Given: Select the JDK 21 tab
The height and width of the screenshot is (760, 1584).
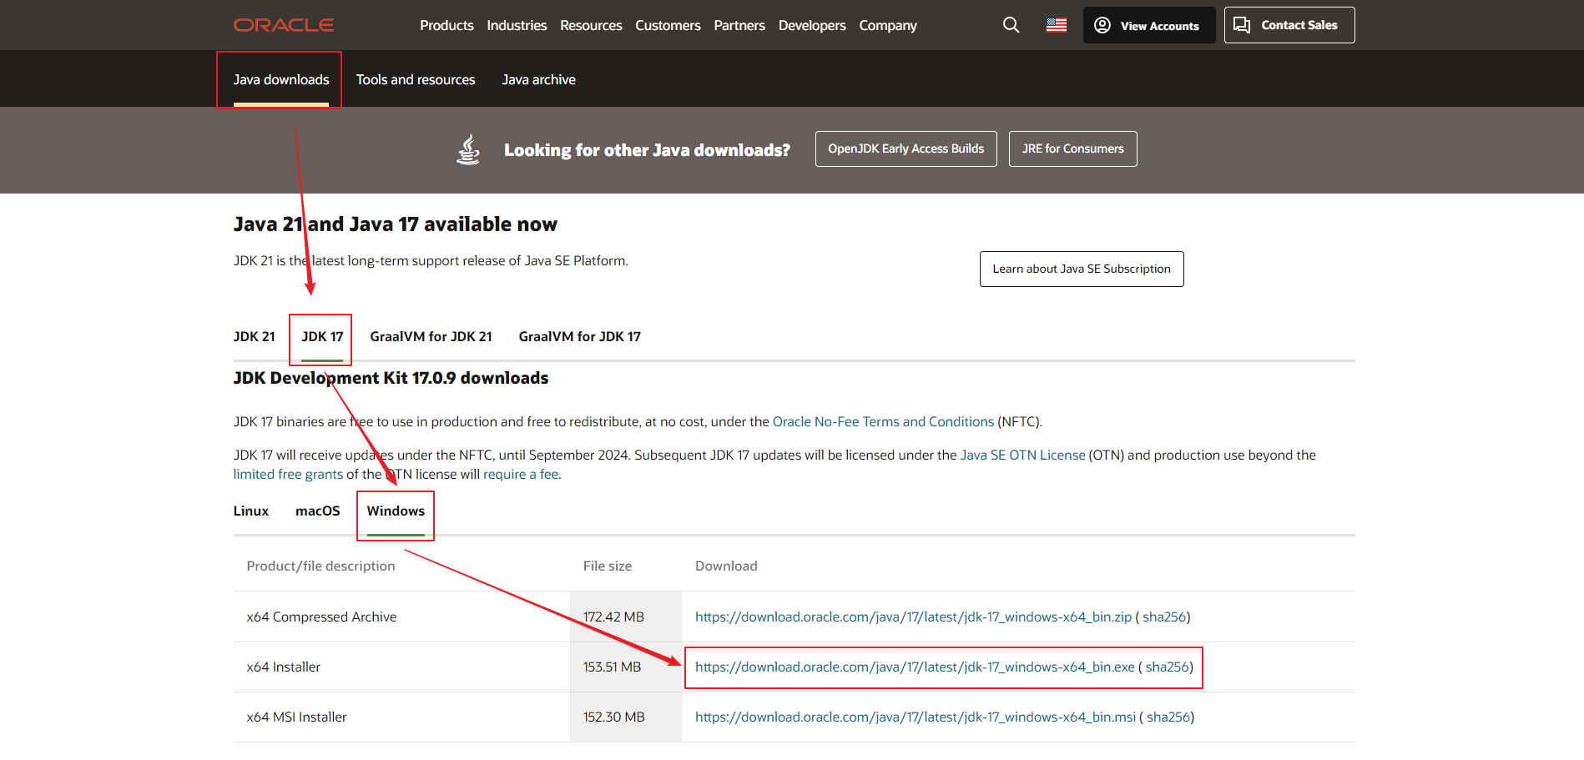Looking at the screenshot, I should pos(254,336).
